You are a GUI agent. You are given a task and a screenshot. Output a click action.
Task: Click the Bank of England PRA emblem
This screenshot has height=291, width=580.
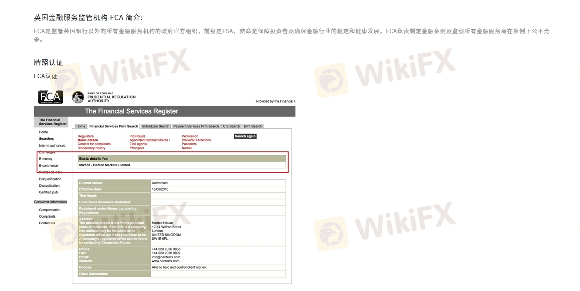pyautogui.click(x=78, y=97)
